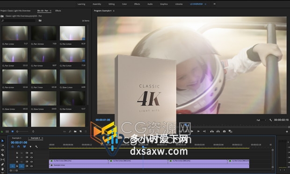Open the Program: Example 4 panel menu

114,11
